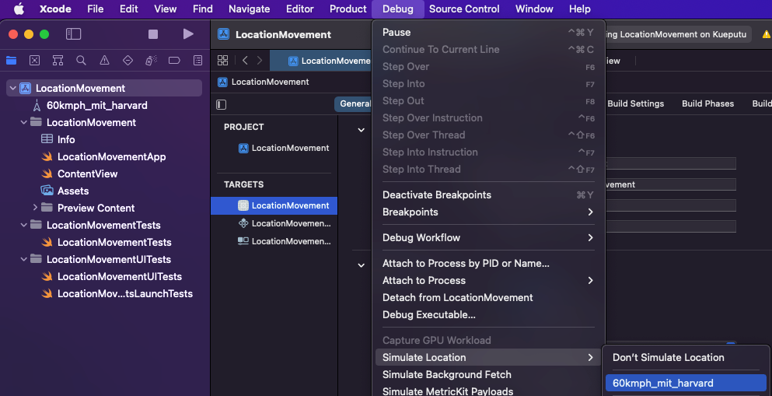Click the Run play button
Image resolution: width=772 pixels, height=396 pixels.
coord(188,34)
